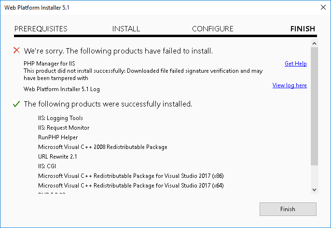331x228 pixels.
Task: Select the CONFIGURE step heading
Action: tap(213, 29)
